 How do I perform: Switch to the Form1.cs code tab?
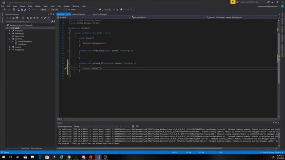(x=61, y=14)
